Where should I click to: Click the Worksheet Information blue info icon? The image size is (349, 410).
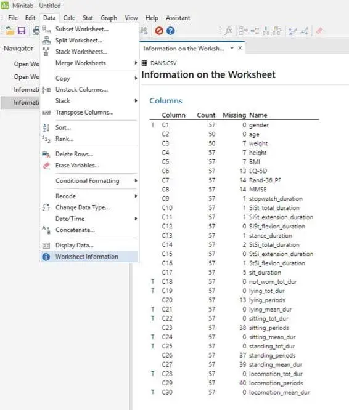[46, 257]
